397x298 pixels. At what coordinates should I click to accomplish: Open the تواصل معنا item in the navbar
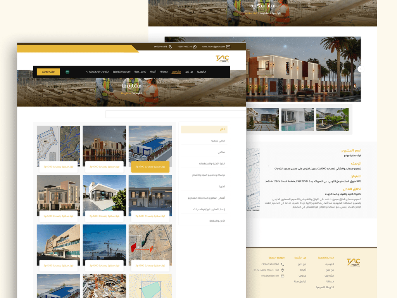(x=140, y=72)
